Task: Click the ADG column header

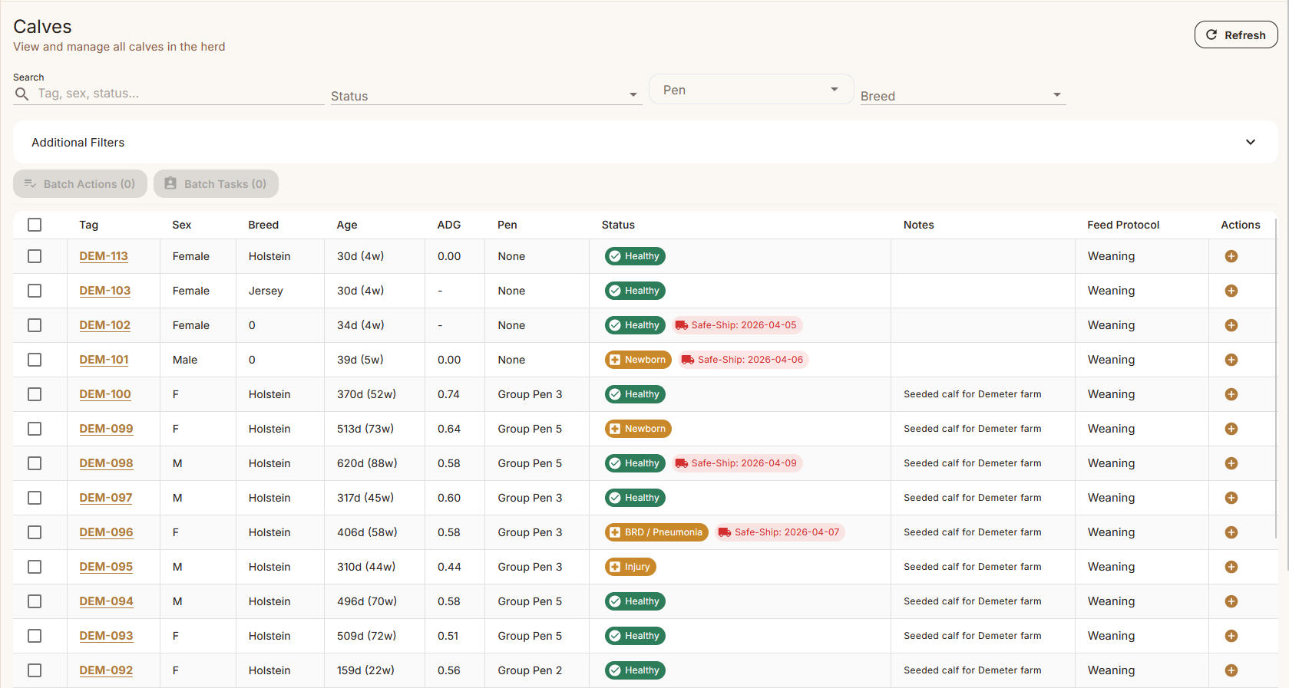Action: pos(449,225)
